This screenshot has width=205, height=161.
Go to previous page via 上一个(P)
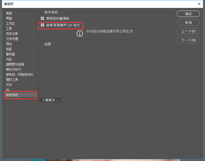tap(188, 31)
